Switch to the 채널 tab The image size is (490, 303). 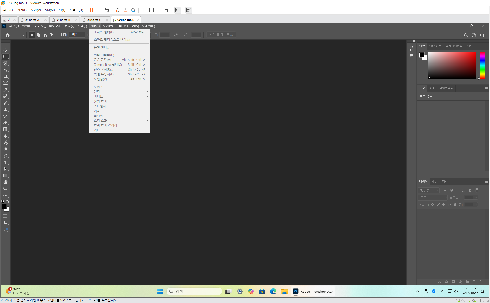coord(434,182)
